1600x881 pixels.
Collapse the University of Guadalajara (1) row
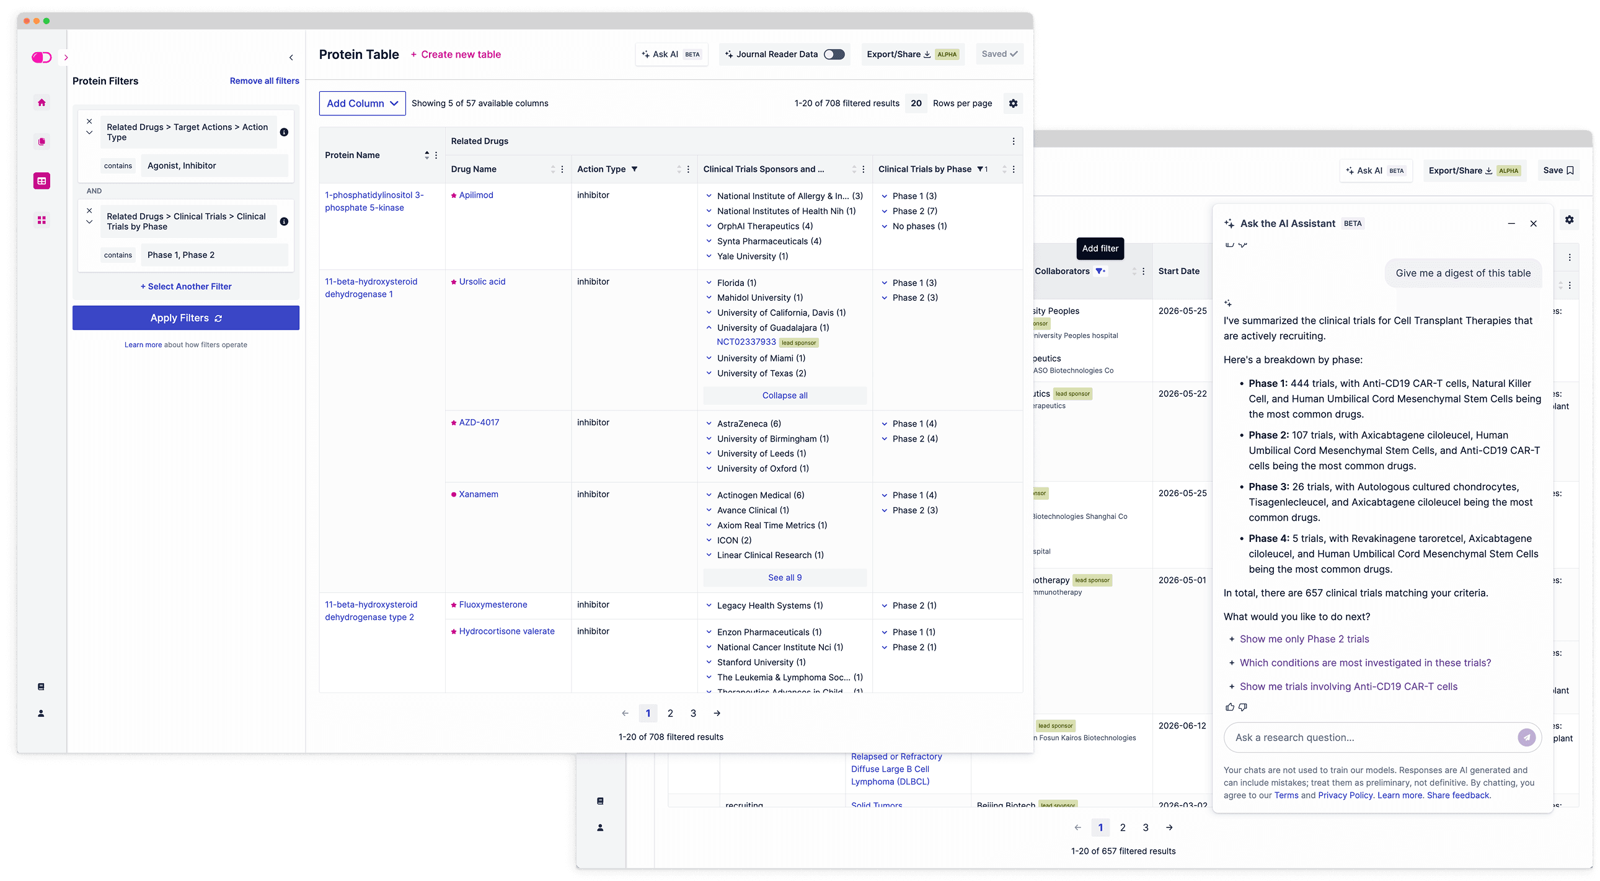click(709, 327)
